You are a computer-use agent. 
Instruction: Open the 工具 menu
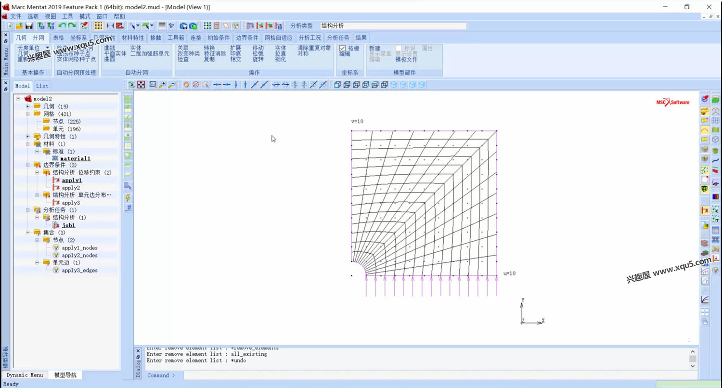(67, 16)
